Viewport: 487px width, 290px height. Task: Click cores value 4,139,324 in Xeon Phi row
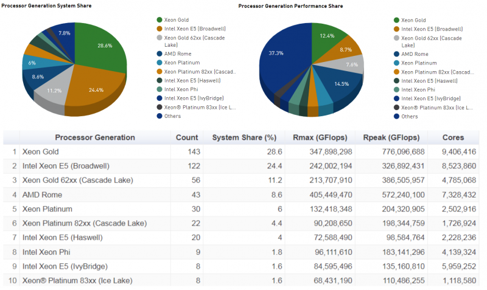tap(459, 252)
